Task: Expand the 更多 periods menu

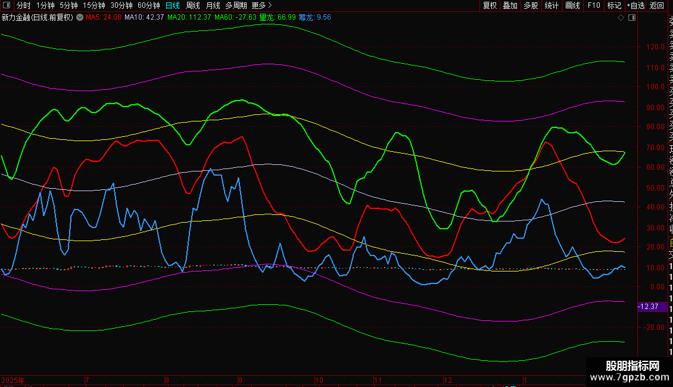Action: pyautogui.click(x=261, y=5)
